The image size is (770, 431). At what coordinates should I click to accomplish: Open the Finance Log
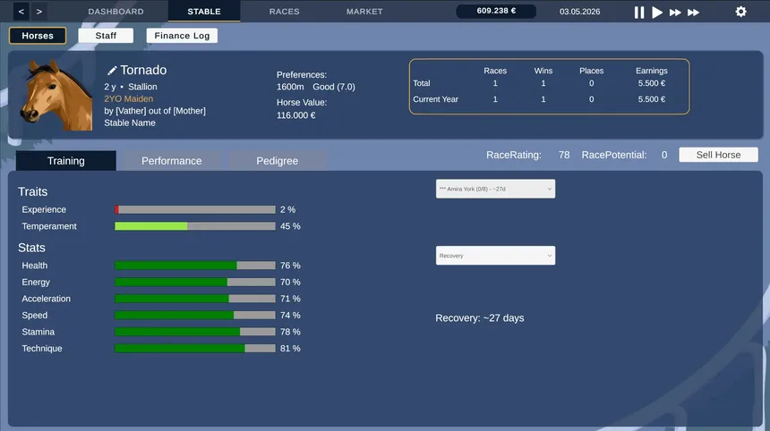pyautogui.click(x=182, y=36)
